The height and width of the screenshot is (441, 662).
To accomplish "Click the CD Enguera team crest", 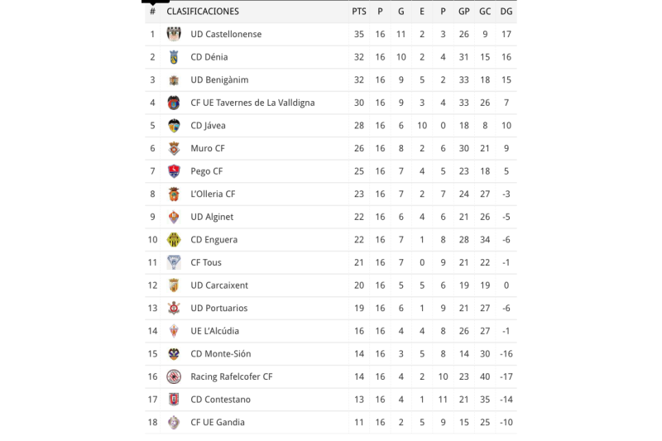I will 174,240.
